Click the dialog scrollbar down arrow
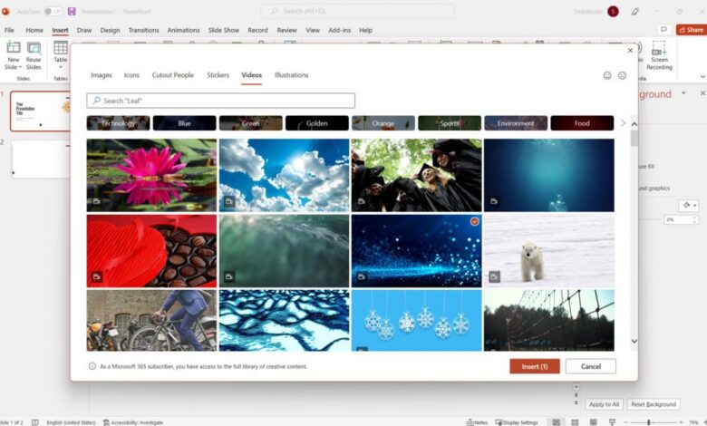 tap(634, 341)
